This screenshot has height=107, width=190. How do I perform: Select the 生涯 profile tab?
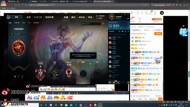66,17
